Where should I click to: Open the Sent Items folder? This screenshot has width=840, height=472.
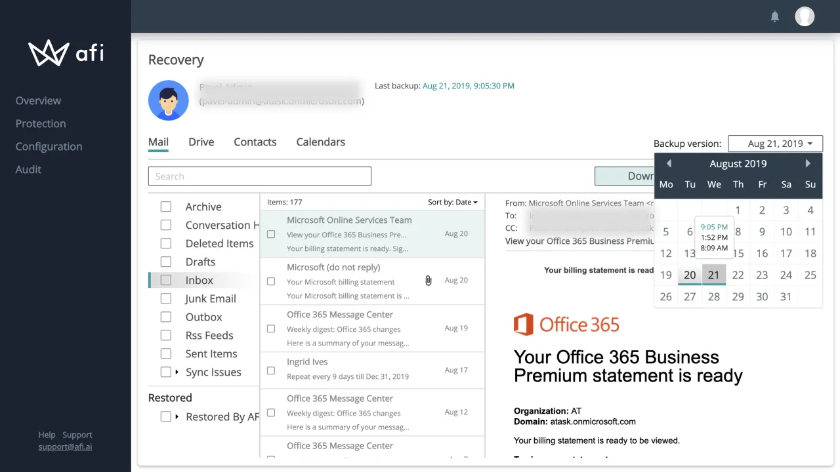coord(211,353)
